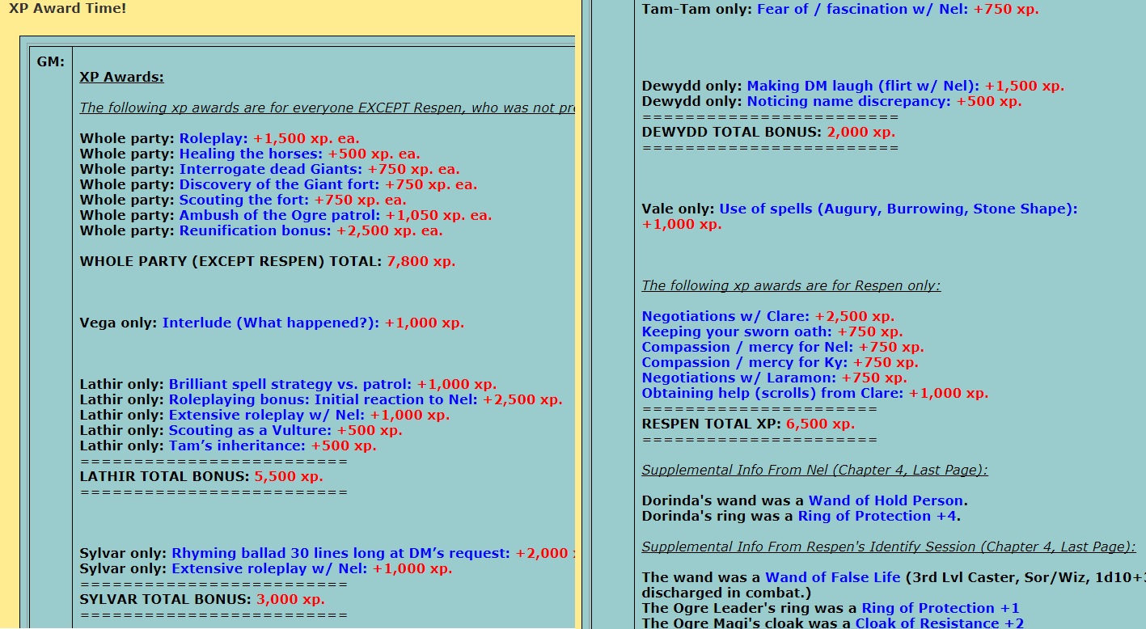This screenshot has height=629, width=1146.
Task: Click the underlined 'XP Awards:' heading
Action: click(x=121, y=78)
